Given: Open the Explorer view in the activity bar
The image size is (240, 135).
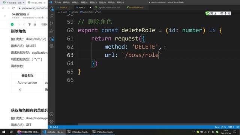Looking at the screenshot, I should [52, 9].
